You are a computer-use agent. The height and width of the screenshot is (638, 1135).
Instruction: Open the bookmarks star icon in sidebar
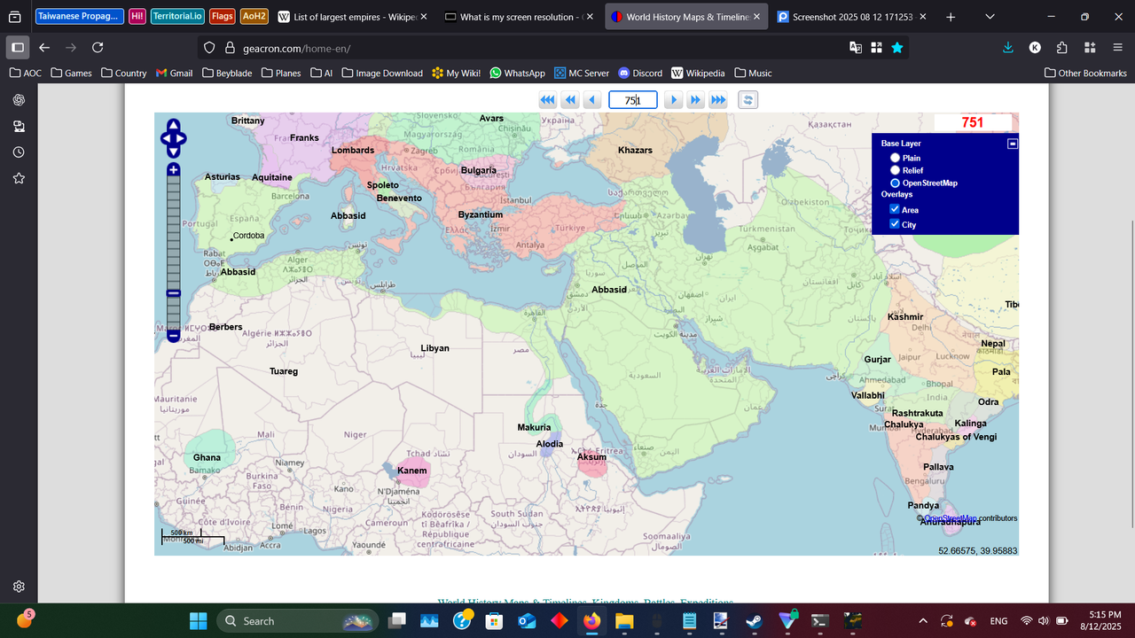point(19,178)
